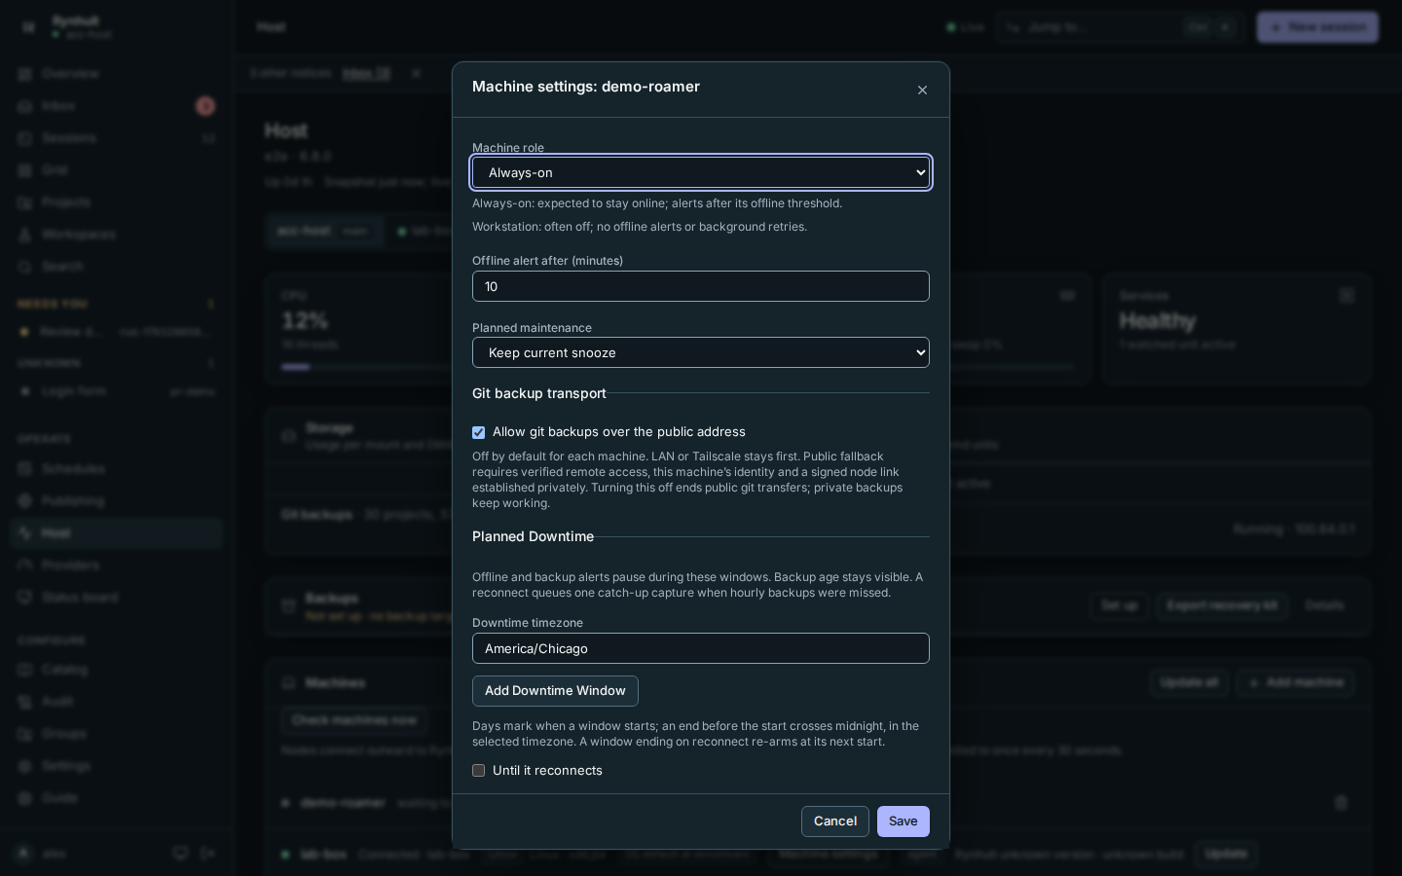Click the Check machines now button
This screenshot has width=1402, height=876.
tap(354, 720)
